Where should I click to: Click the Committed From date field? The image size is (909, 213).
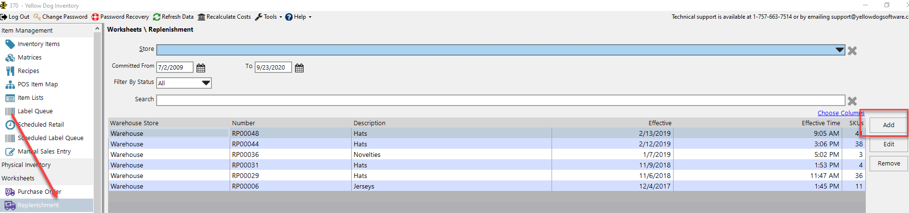click(175, 67)
